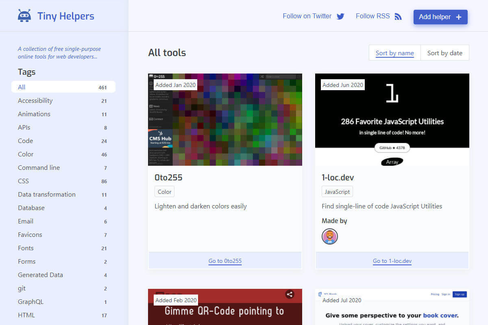Filter by Color tag in sidebar
488x325 pixels.
[63, 154]
